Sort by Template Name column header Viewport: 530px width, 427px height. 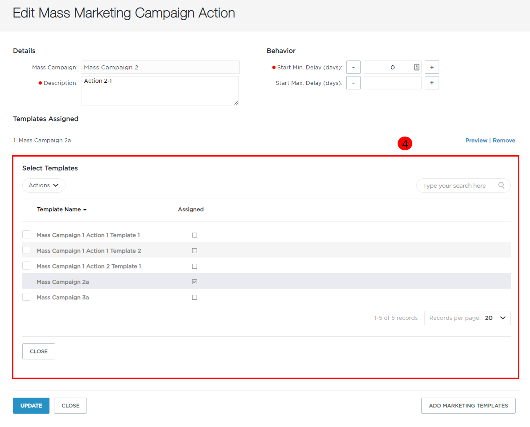click(x=62, y=209)
